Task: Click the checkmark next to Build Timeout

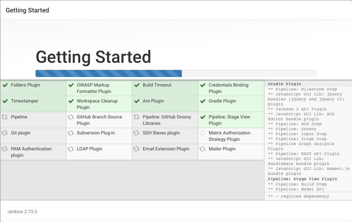Action: pos(137,85)
